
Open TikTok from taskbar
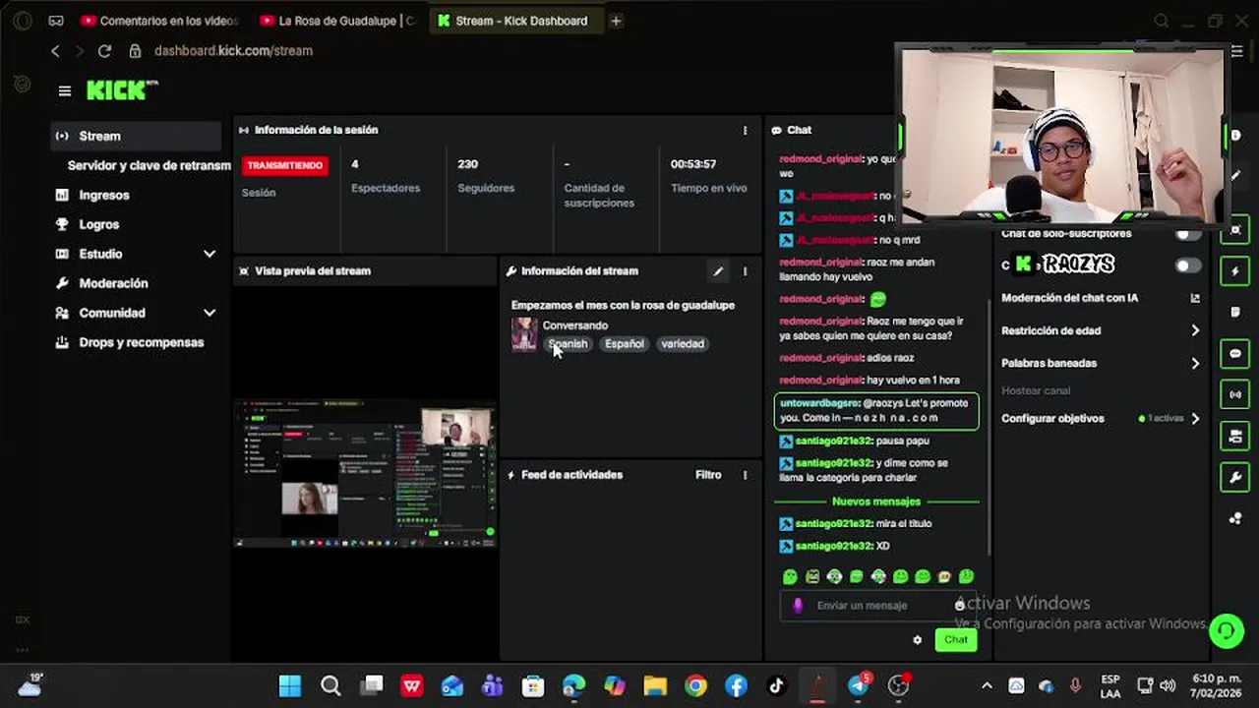pyautogui.click(x=776, y=686)
